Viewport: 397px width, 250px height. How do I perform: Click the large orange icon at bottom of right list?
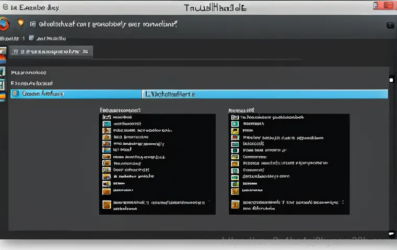point(236,204)
